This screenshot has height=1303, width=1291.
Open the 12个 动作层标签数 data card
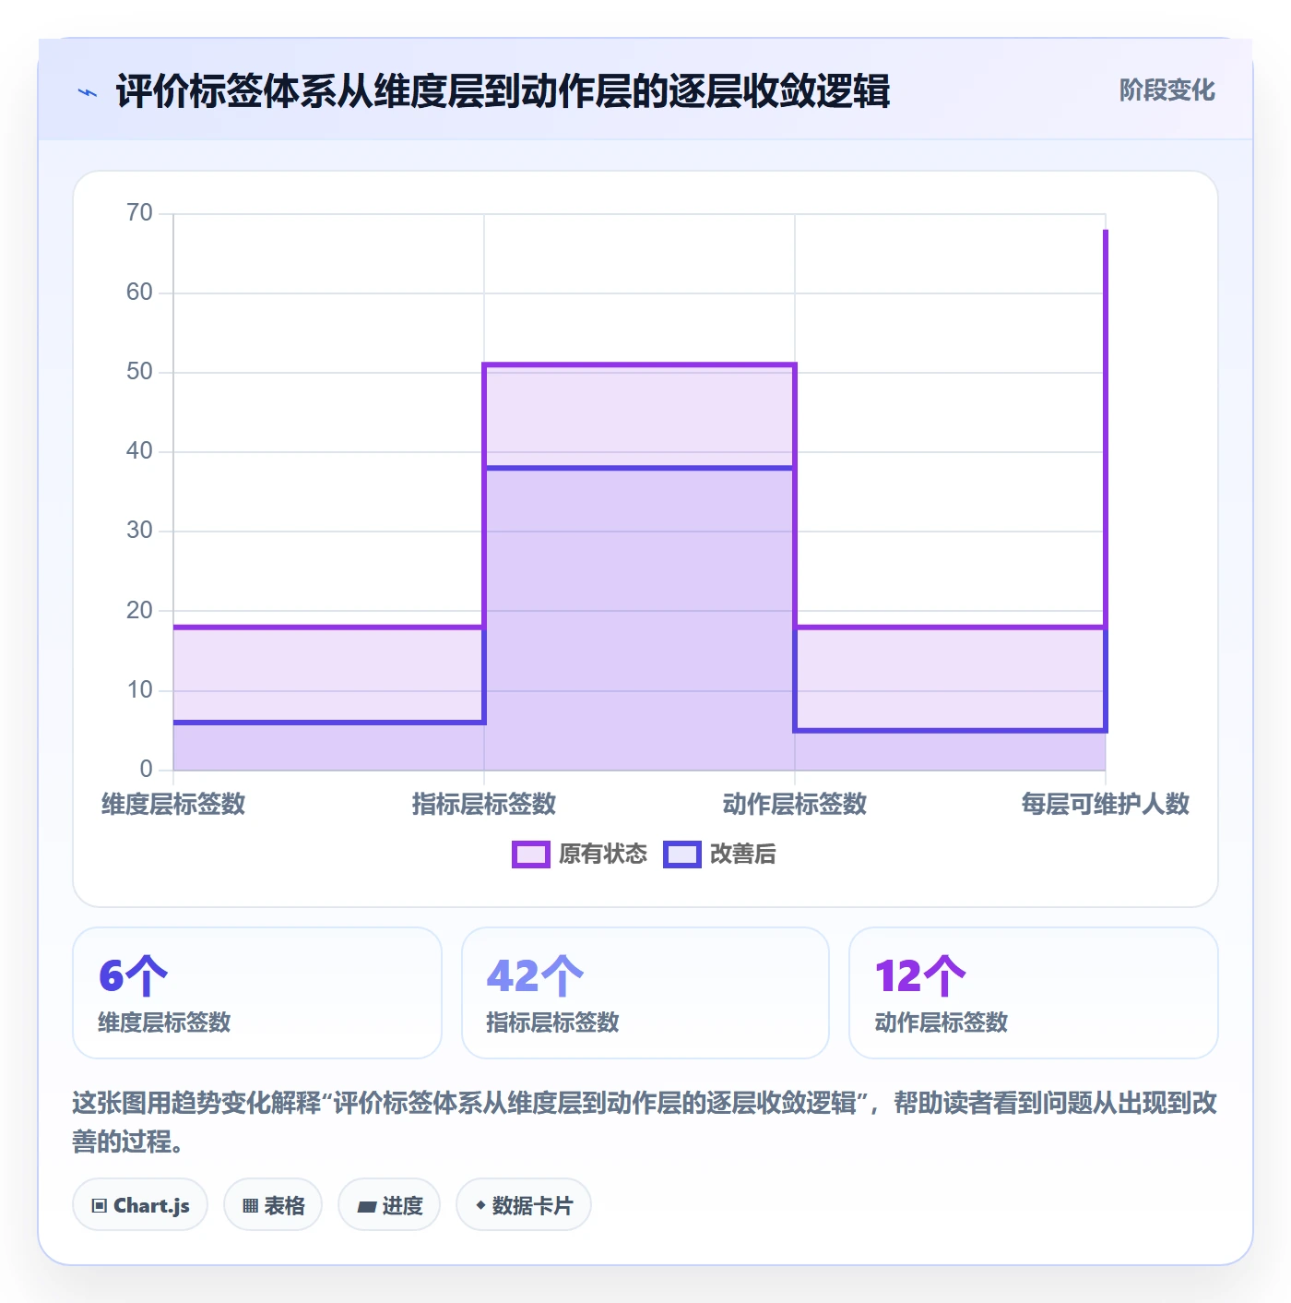1034,993
